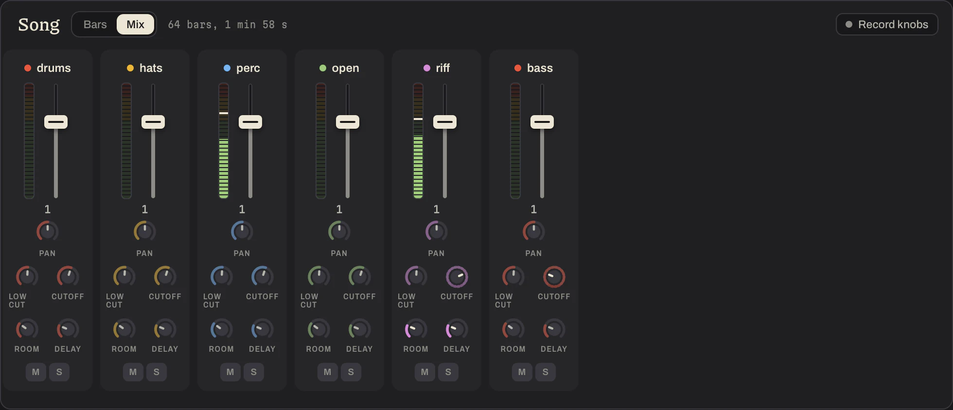Click the bass delay knob

coord(554,329)
